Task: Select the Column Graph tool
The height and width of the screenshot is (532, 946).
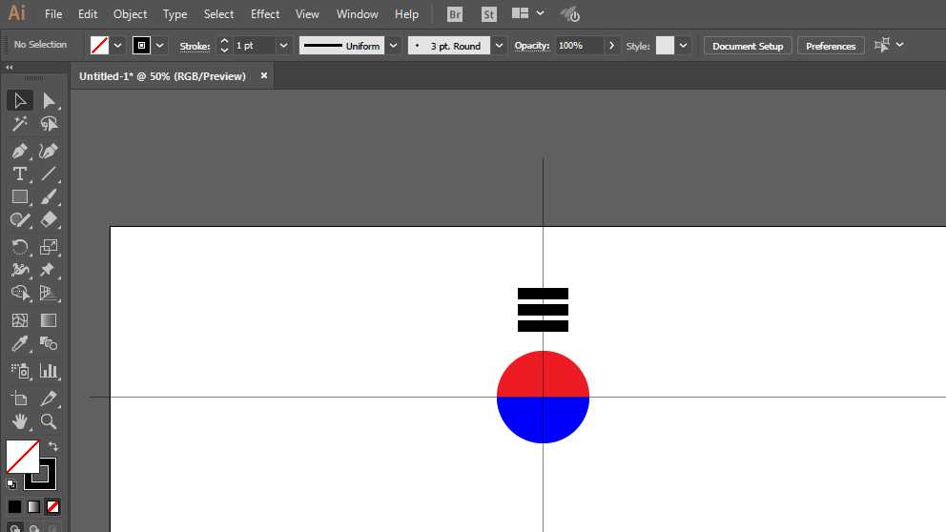Action: tap(49, 370)
